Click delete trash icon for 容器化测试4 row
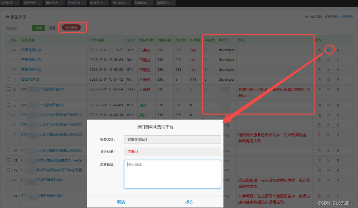This screenshot has height=208, width=358. [338, 50]
